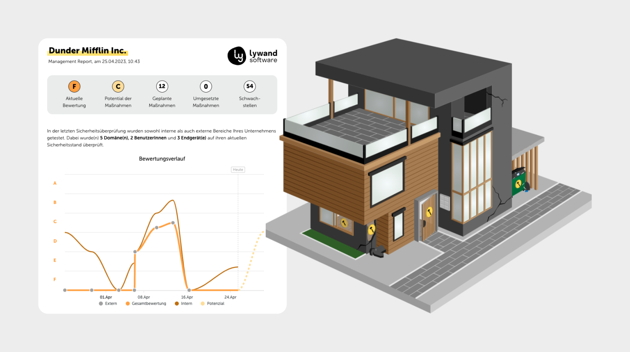Viewport: 630px width, 352px height.
Task: Click the light Potenzial legend color dot
Action: 203,304
